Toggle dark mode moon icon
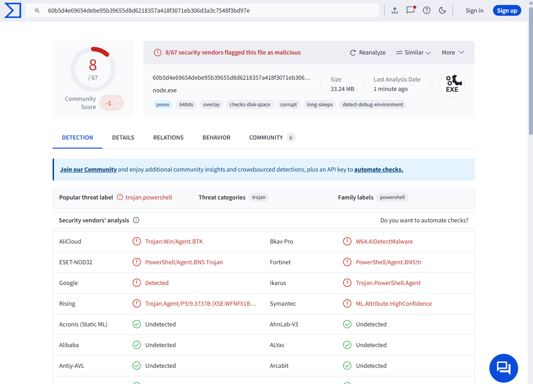 coord(442,10)
